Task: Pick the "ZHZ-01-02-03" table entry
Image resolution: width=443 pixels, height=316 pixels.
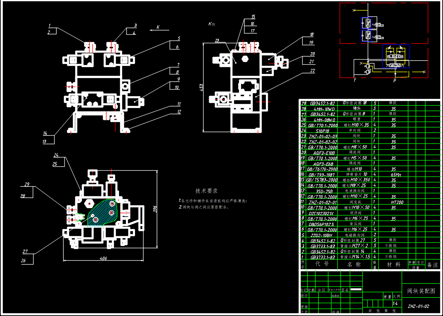Action: coord(322,136)
